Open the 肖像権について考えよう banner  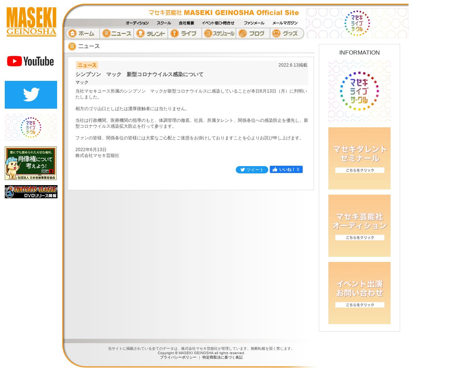pos(31,163)
